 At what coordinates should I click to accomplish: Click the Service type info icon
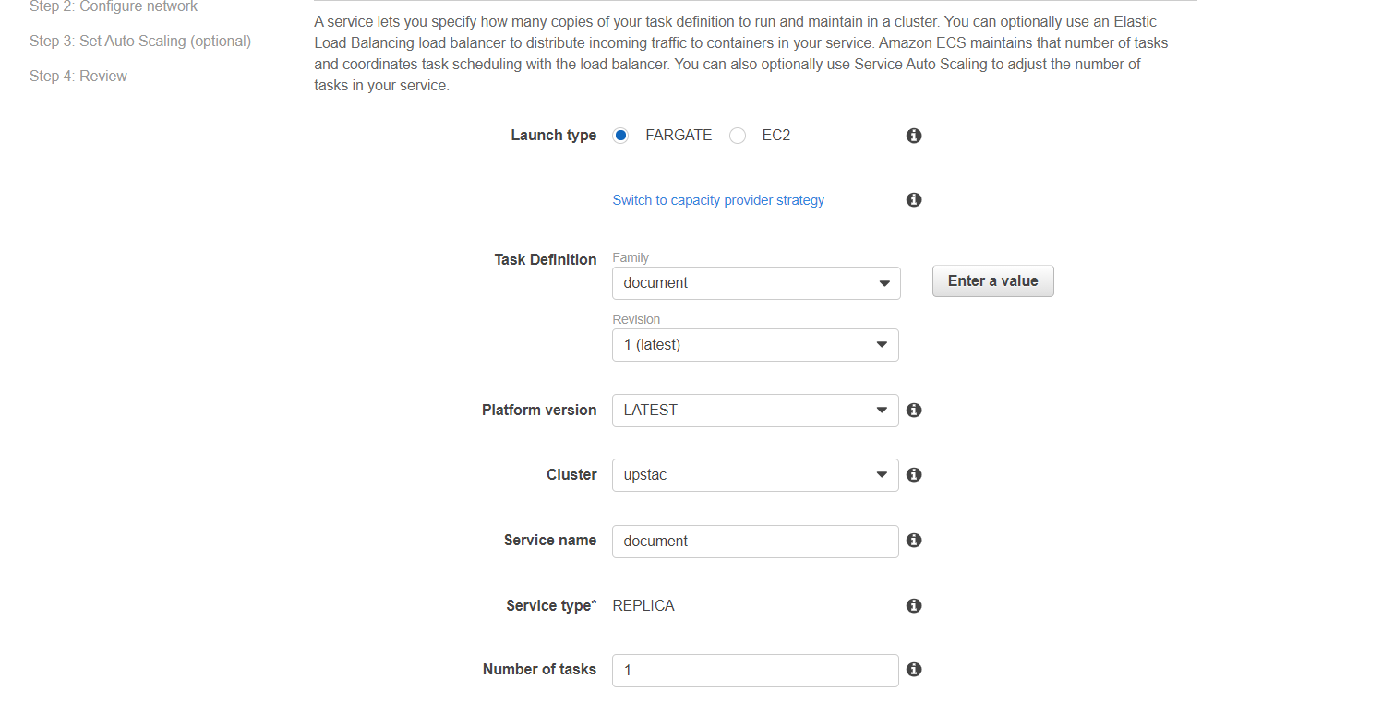(x=913, y=605)
